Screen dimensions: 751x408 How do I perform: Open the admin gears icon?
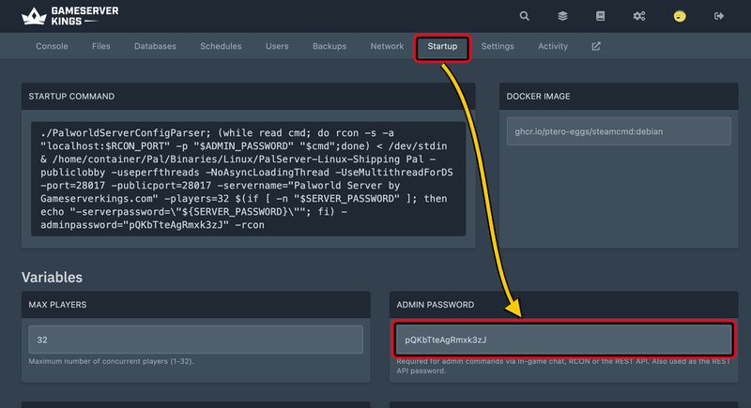[639, 16]
